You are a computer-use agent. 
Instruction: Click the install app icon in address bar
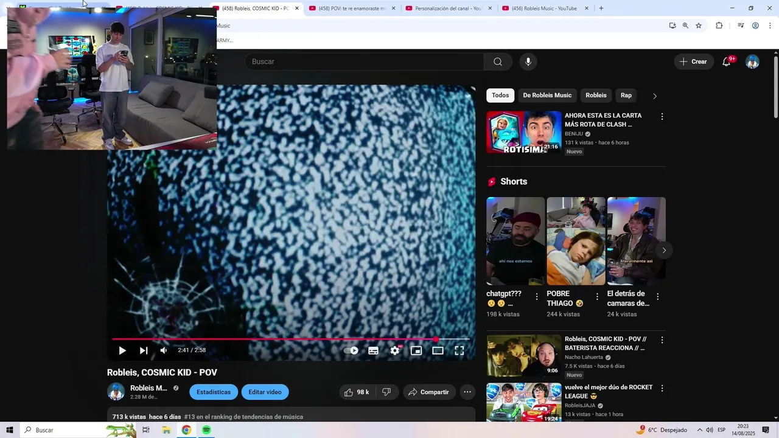coord(672,26)
